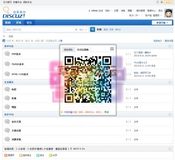This screenshot has width=175, height=160.
Task: Open the MySQL技术 forum
Action: pyautogui.click(x=18, y=64)
